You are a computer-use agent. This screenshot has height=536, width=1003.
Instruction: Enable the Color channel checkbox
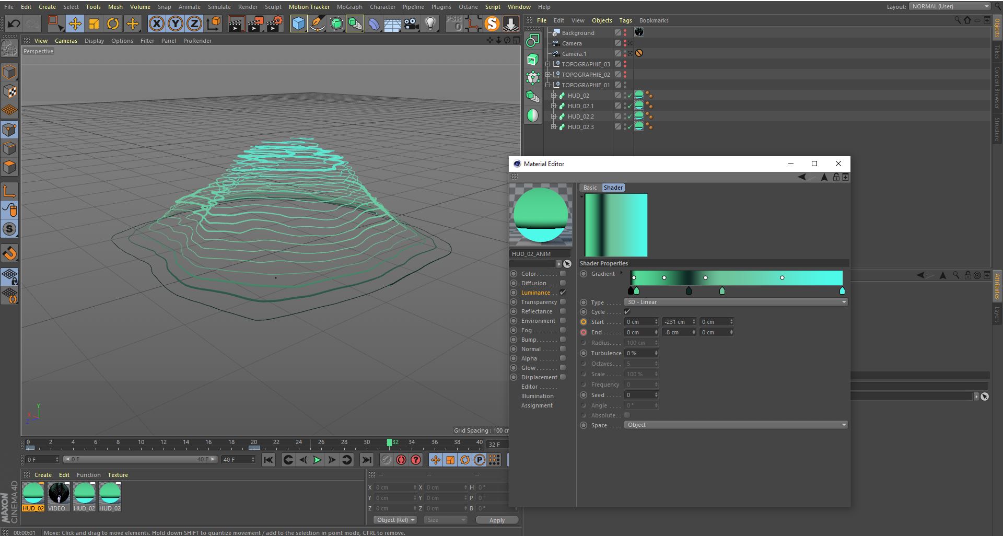coord(563,274)
